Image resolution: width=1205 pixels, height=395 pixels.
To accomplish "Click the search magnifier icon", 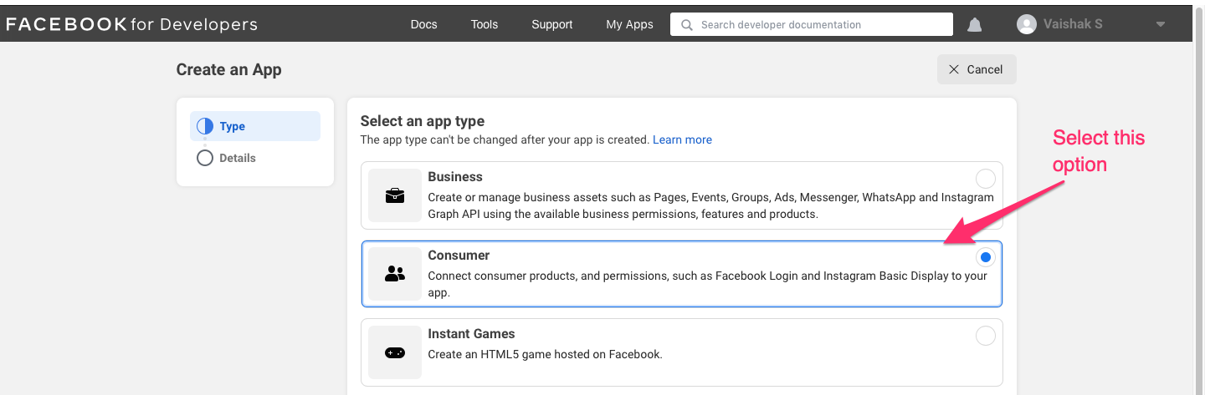I will (687, 25).
